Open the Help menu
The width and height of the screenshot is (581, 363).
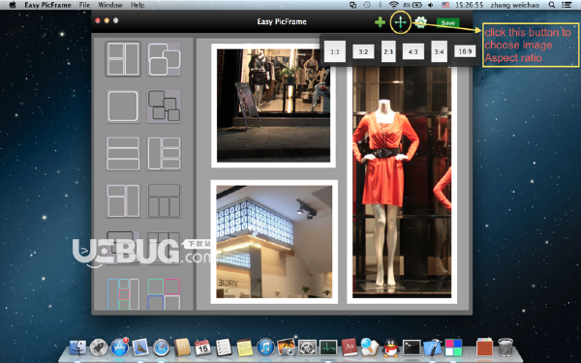point(138,5)
